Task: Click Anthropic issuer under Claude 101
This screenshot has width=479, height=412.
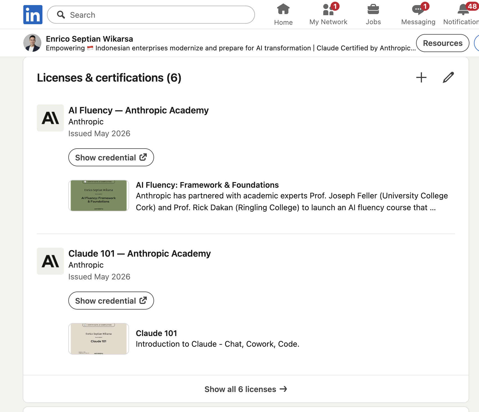Action: 86,265
